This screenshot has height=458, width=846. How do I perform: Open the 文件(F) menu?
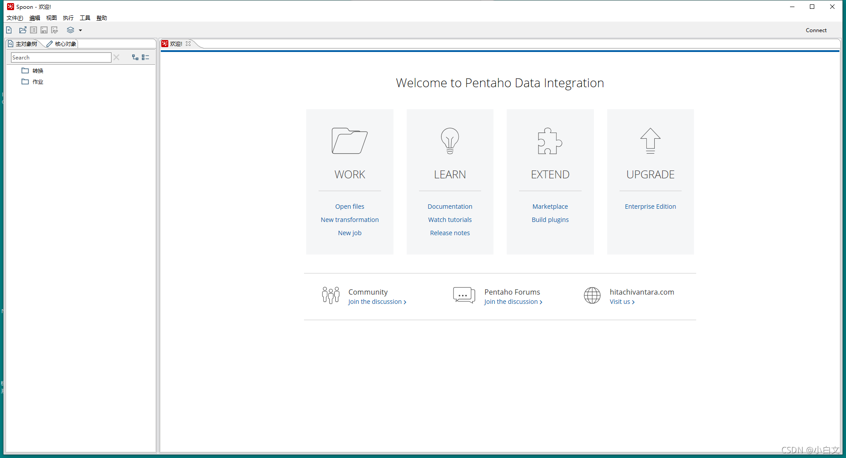[x=15, y=18]
